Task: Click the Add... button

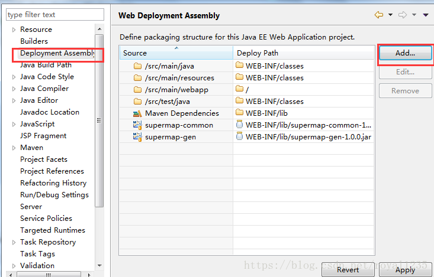Action: click(x=405, y=53)
